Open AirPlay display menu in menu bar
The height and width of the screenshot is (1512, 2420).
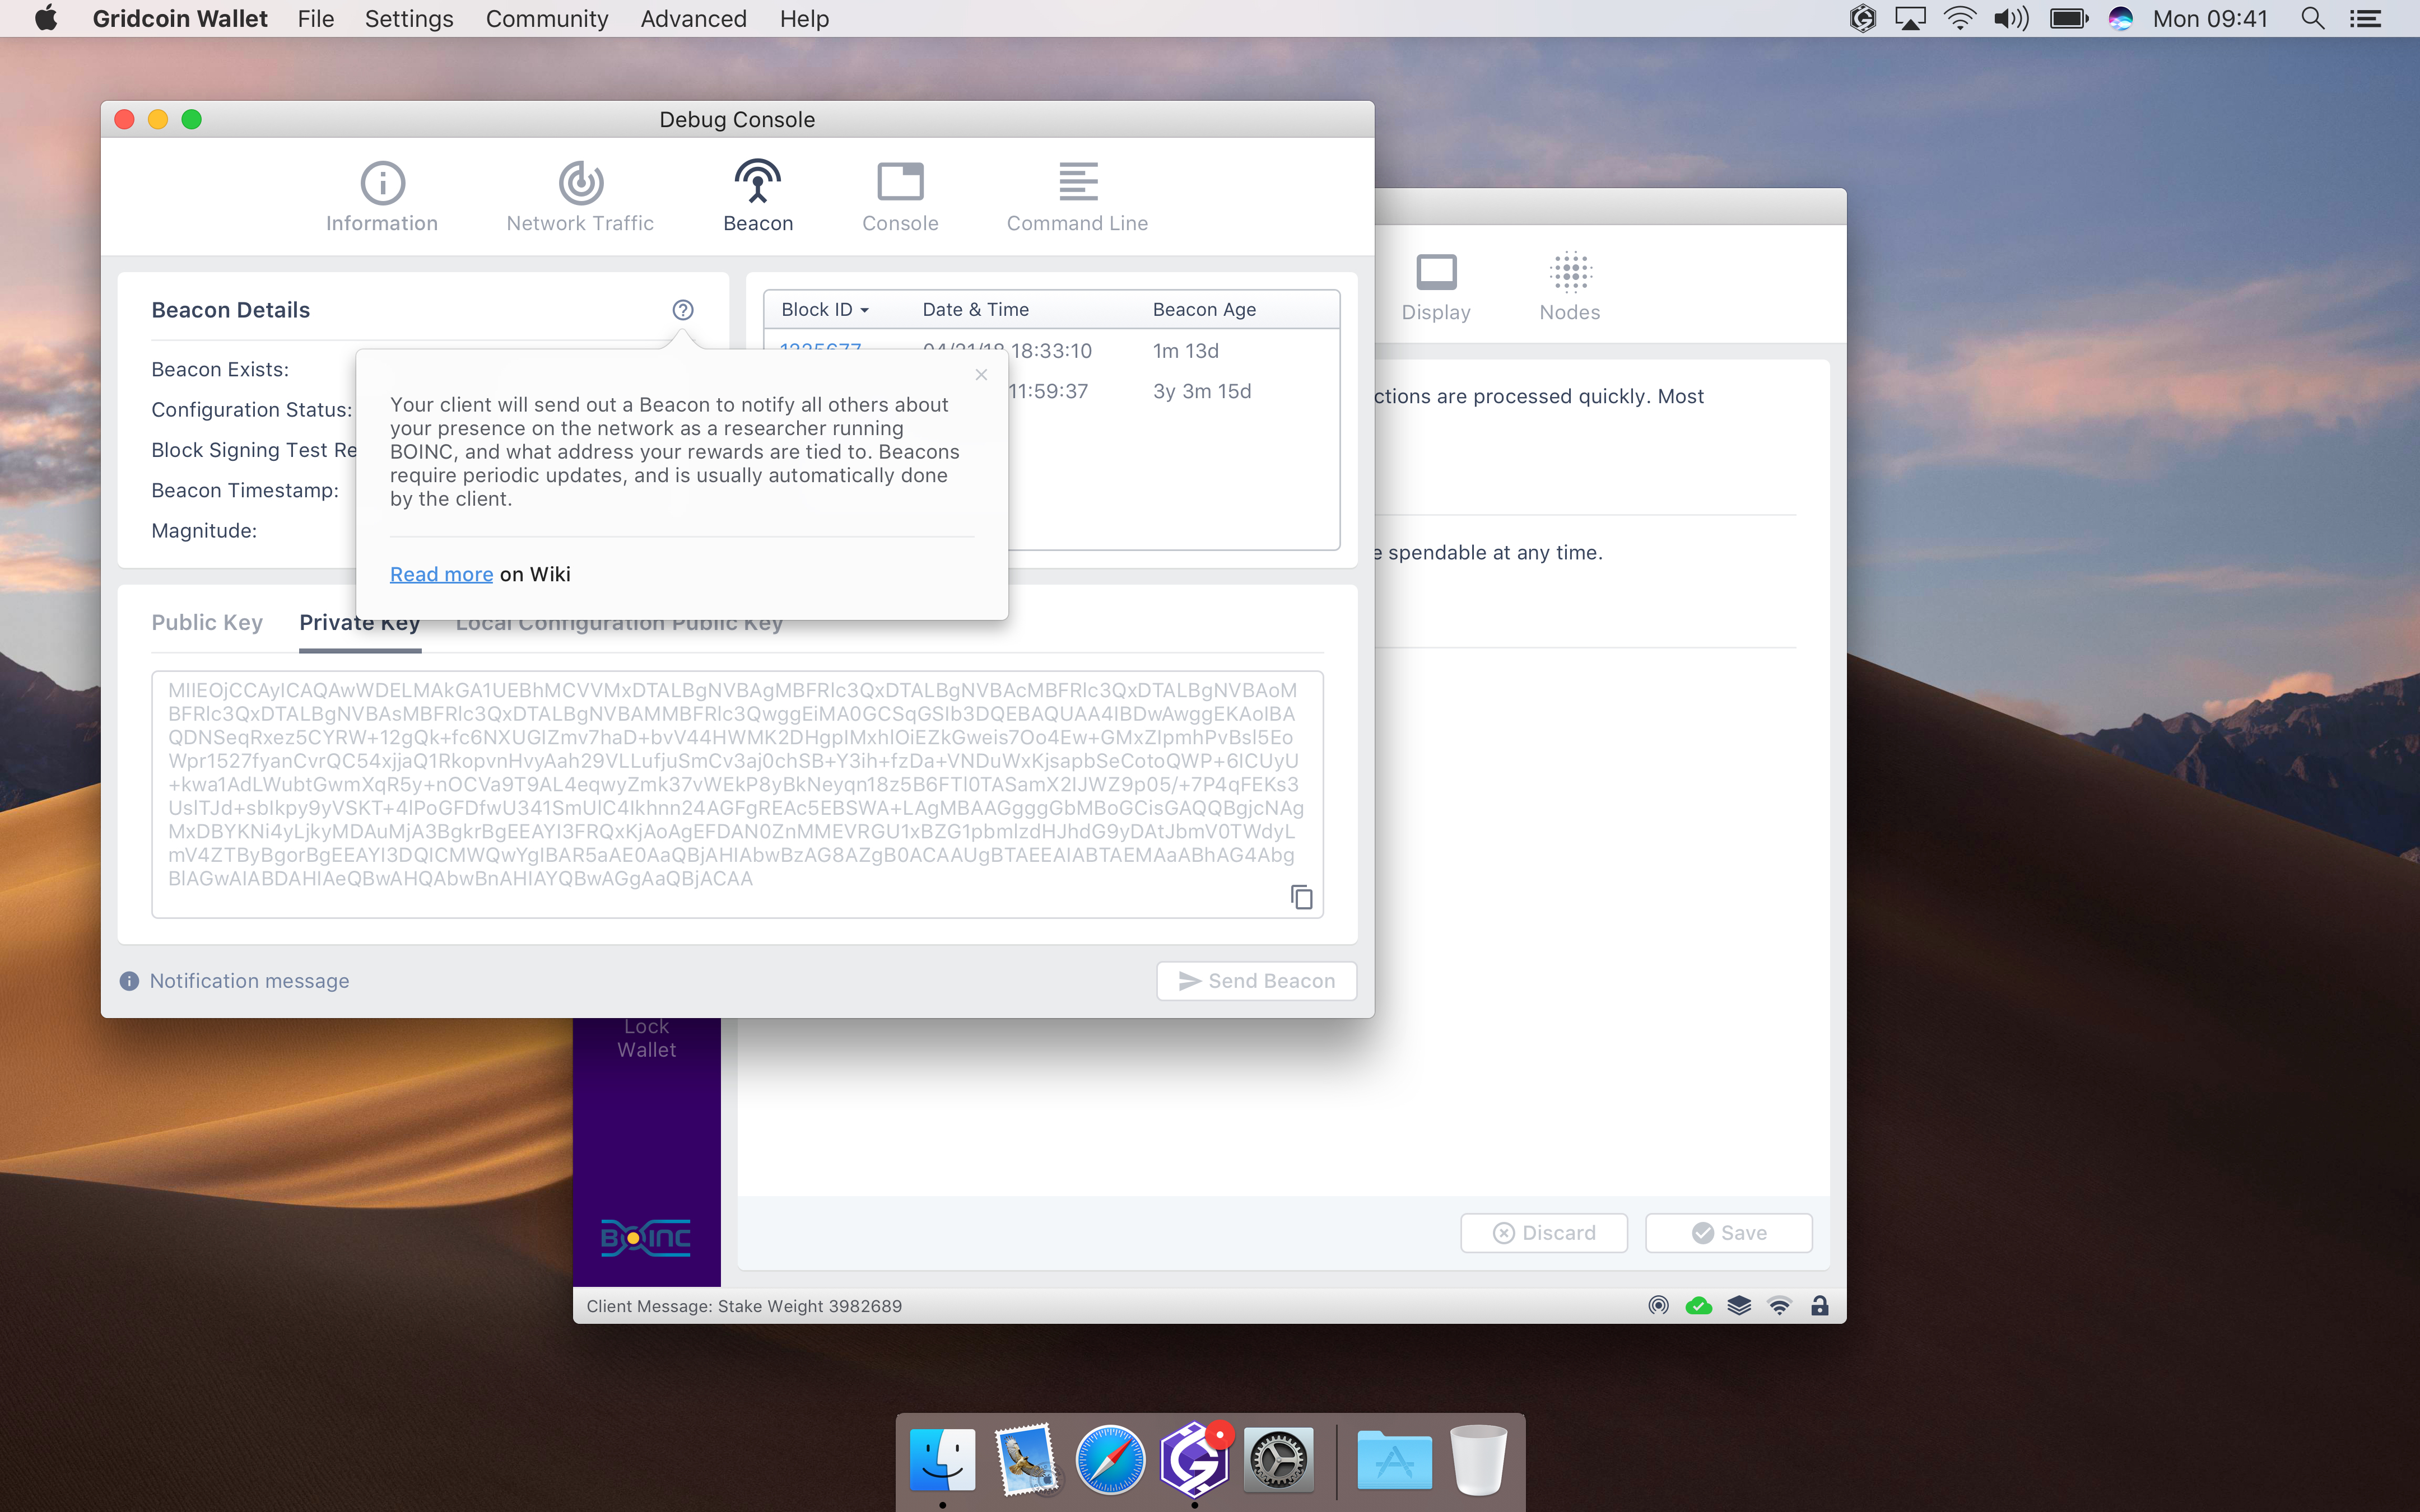click(x=1910, y=19)
